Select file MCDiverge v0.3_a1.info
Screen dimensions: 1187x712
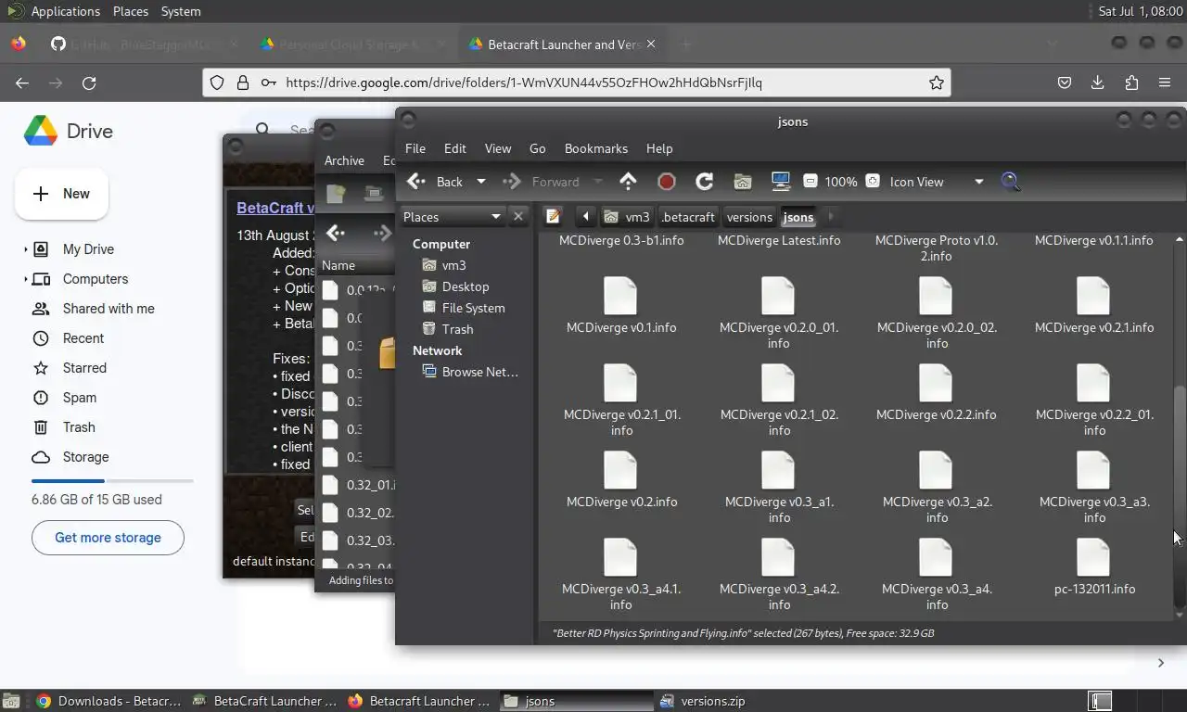(x=779, y=488)
